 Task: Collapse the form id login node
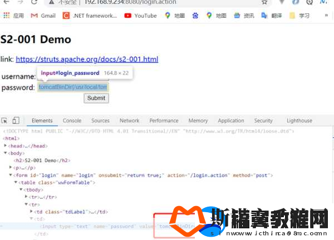click(11, 175)
